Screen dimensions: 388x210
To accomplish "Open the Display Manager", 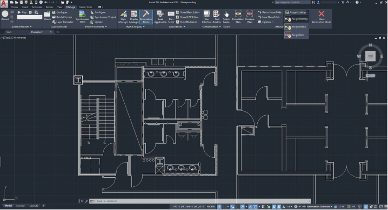I will 134,17.
